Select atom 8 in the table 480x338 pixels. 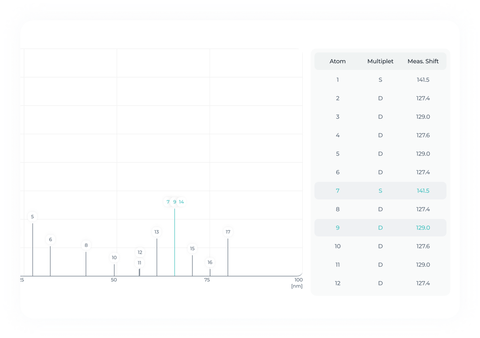pyautogui.click(x=380, y=209)
